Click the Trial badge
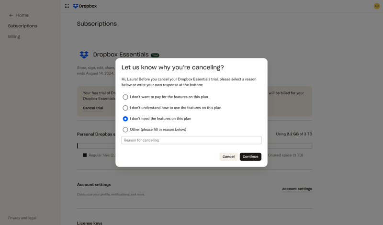The width and height of the screenshot is (383, 225). click(x=155, y=55)
